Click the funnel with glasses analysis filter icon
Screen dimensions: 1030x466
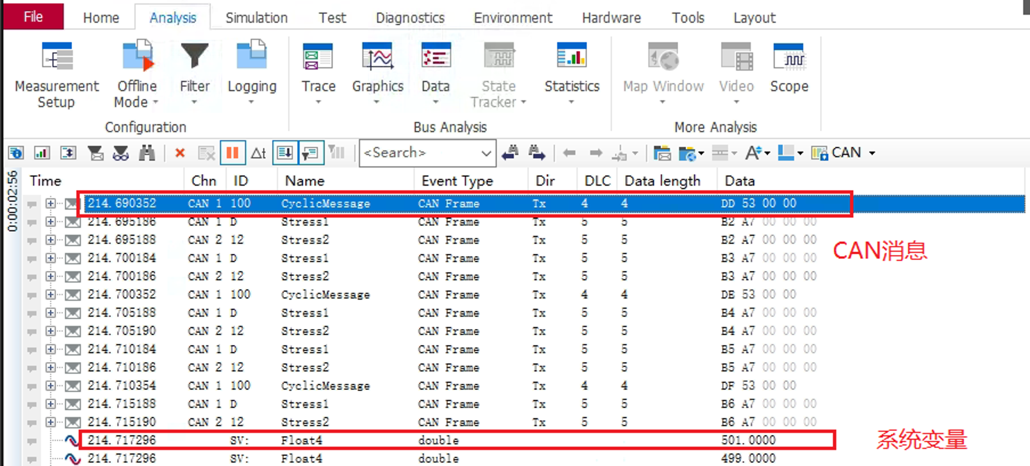point(121,153)
